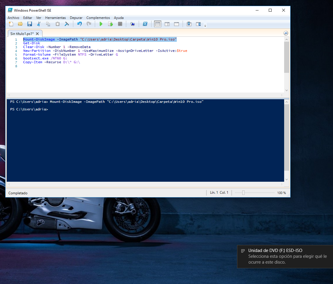Open the Depurar menu

(x=76, y=18)
